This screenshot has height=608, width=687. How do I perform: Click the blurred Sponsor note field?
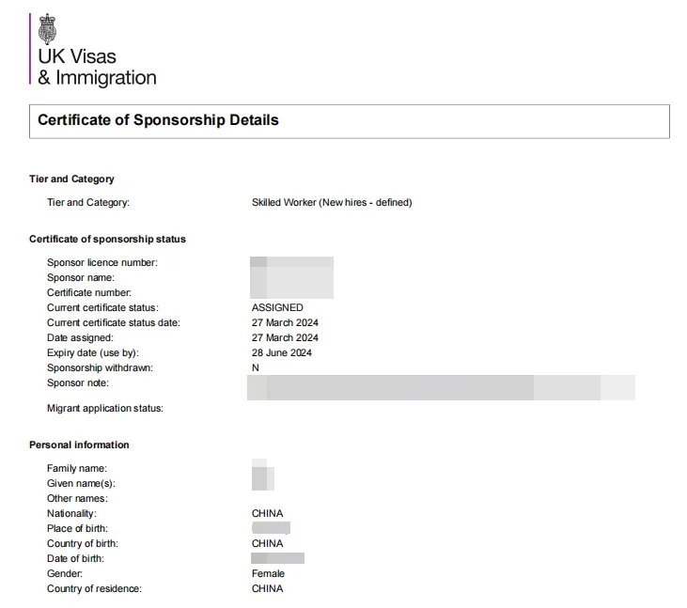point(441,388)
